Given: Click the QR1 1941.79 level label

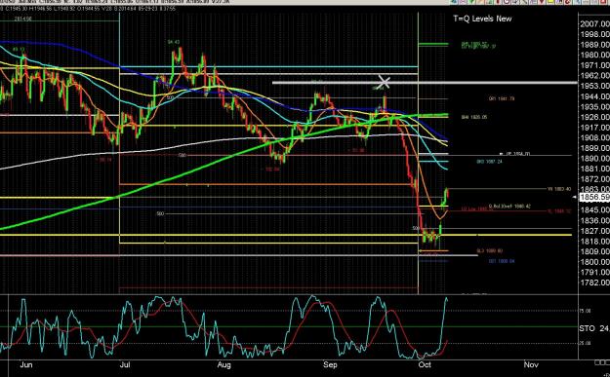Looking at the screenshot, I should 502,99.
